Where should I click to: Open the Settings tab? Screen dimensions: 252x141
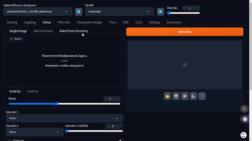coord(154,22)
